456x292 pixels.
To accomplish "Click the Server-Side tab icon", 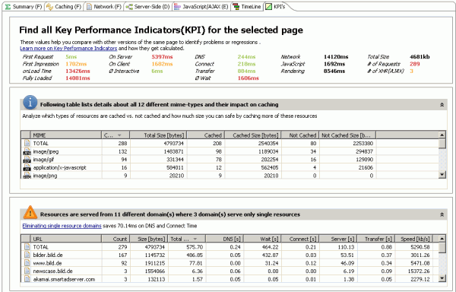I will [x=129, y=6].
